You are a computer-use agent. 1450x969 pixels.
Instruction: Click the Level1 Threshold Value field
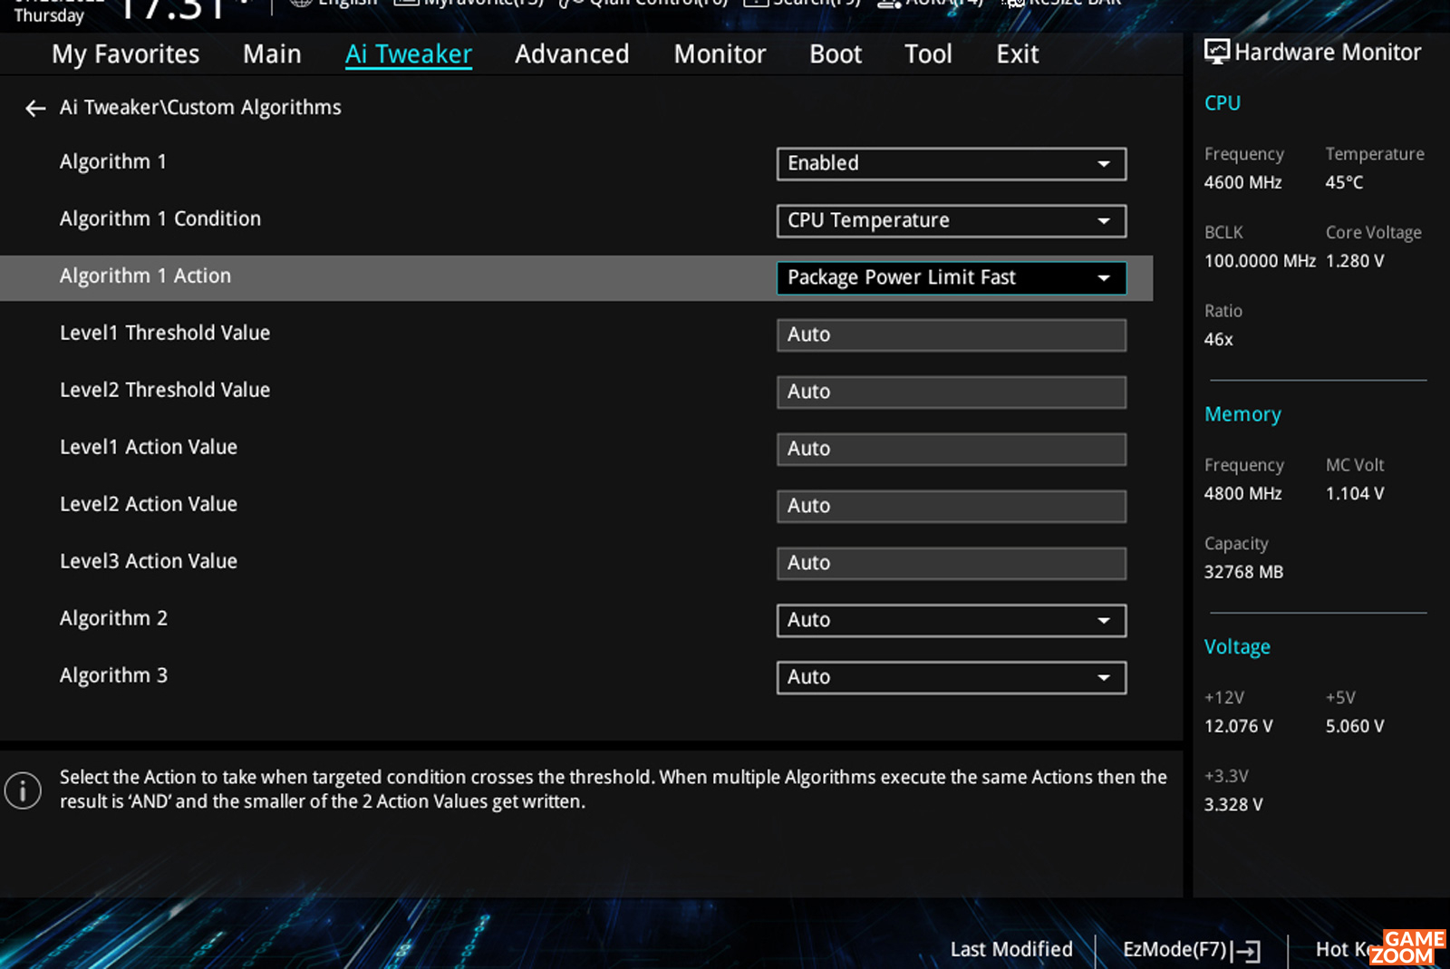pyautogui.click(x=952, y=335)
